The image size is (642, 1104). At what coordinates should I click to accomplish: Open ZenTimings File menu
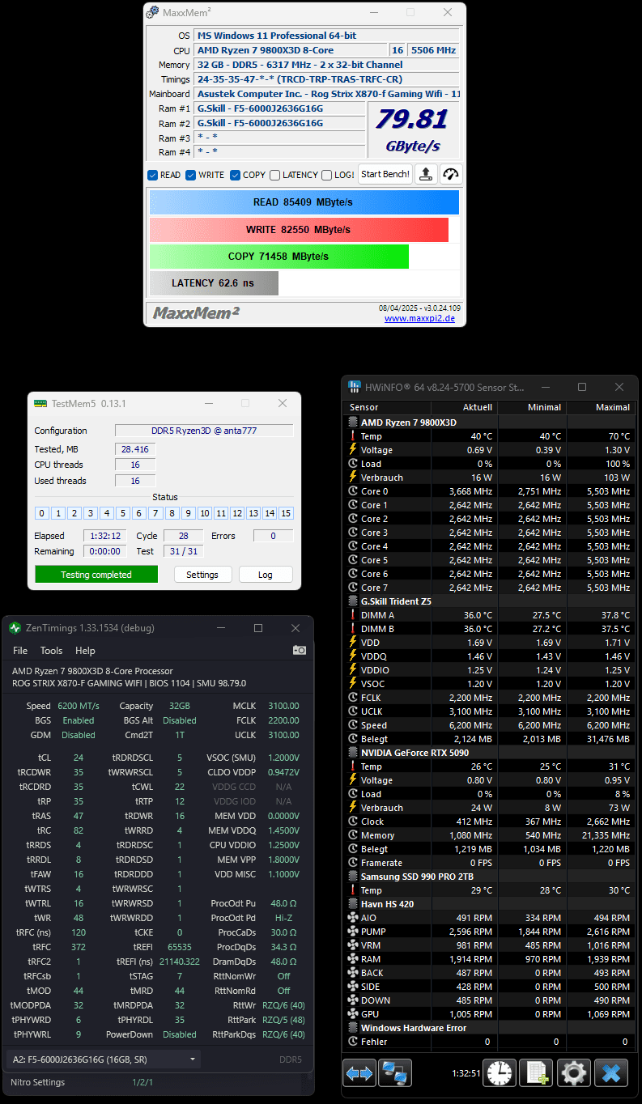click(20, 651)
